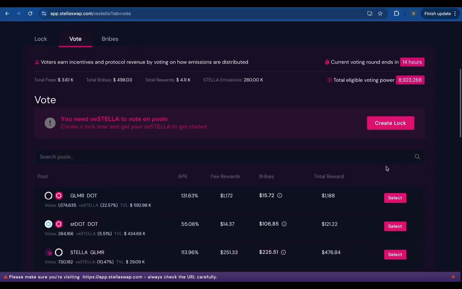Click the Fee Rewards column header
This screenshot has width=462, height=289.
(x=225, y=176)
